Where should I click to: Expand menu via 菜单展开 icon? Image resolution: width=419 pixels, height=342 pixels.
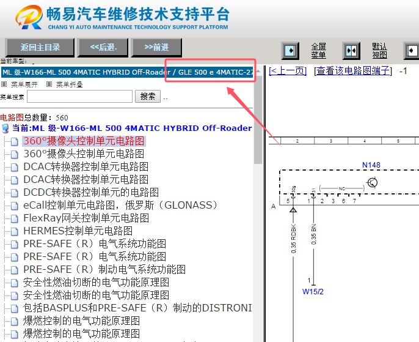[x=4, y=84]
